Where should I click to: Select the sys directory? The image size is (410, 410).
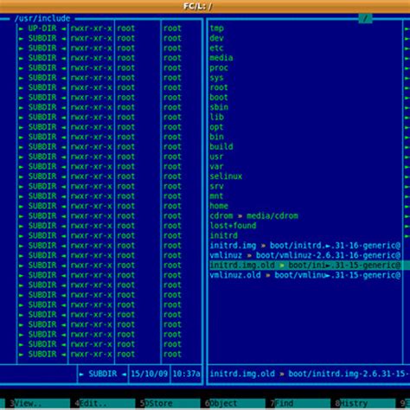click(216, 78)
